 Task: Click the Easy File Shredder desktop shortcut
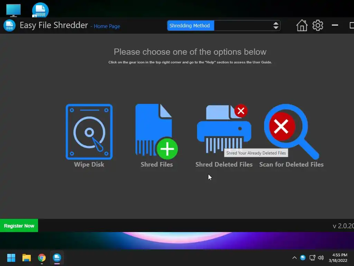pyautogui.click(x=40, y=10)
